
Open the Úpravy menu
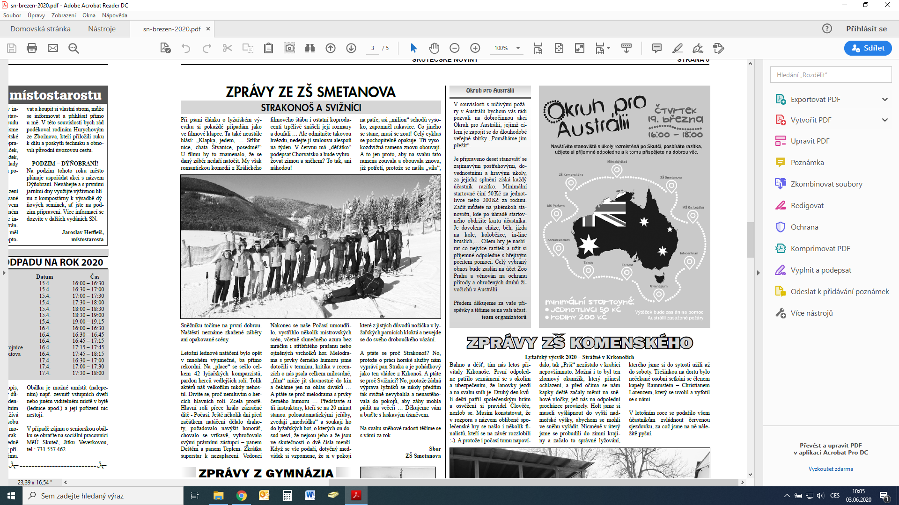[36, 15]
